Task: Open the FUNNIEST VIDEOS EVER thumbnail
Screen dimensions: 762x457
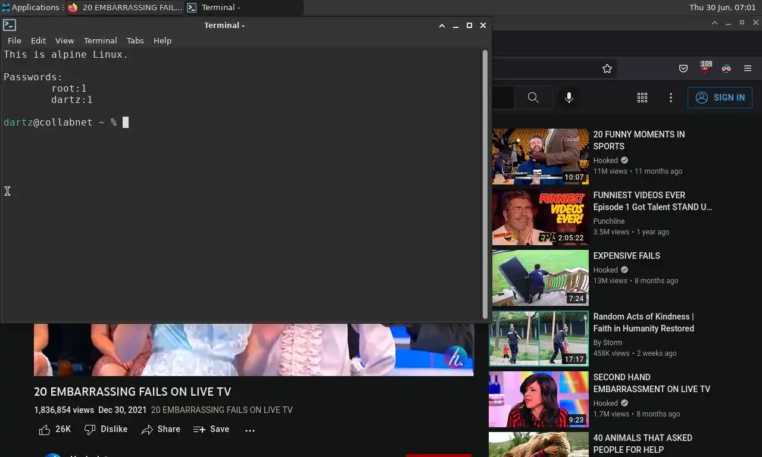Action: (x=540, y=217)
